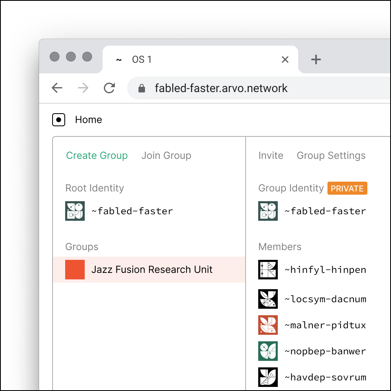This screenshot has width=391, height=391.
Task: Close the OS 1 tab
Action: click(285, 59)
